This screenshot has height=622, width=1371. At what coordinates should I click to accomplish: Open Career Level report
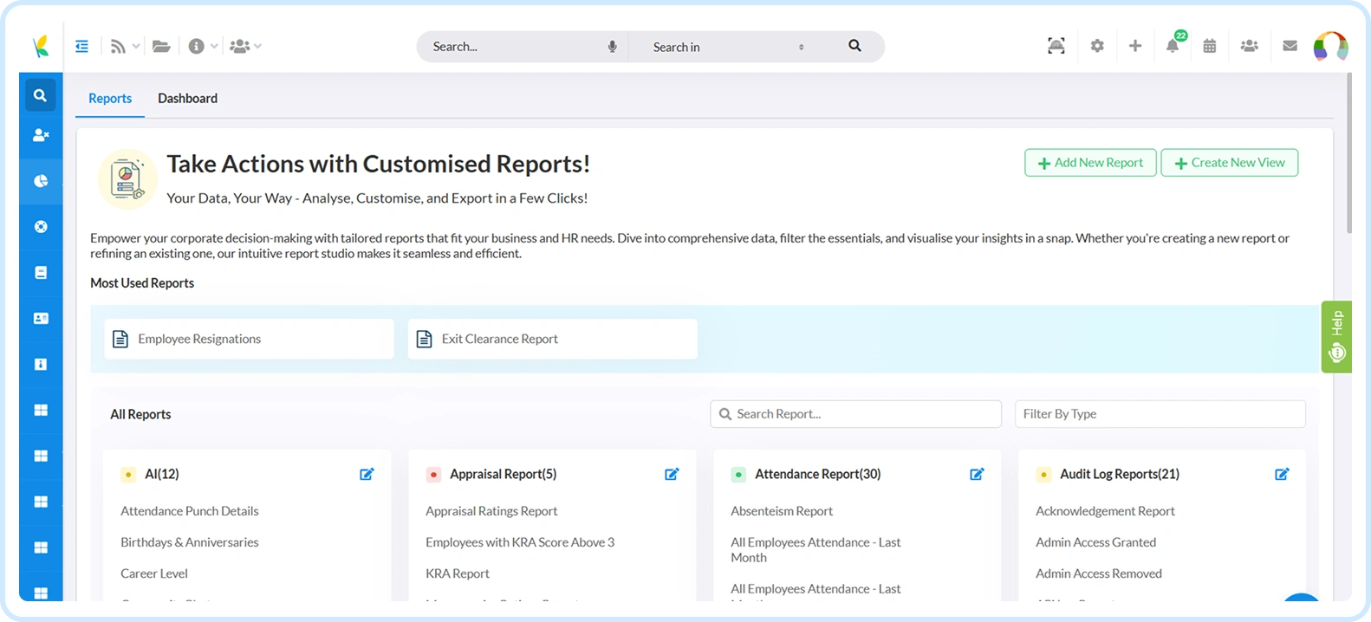154,573
